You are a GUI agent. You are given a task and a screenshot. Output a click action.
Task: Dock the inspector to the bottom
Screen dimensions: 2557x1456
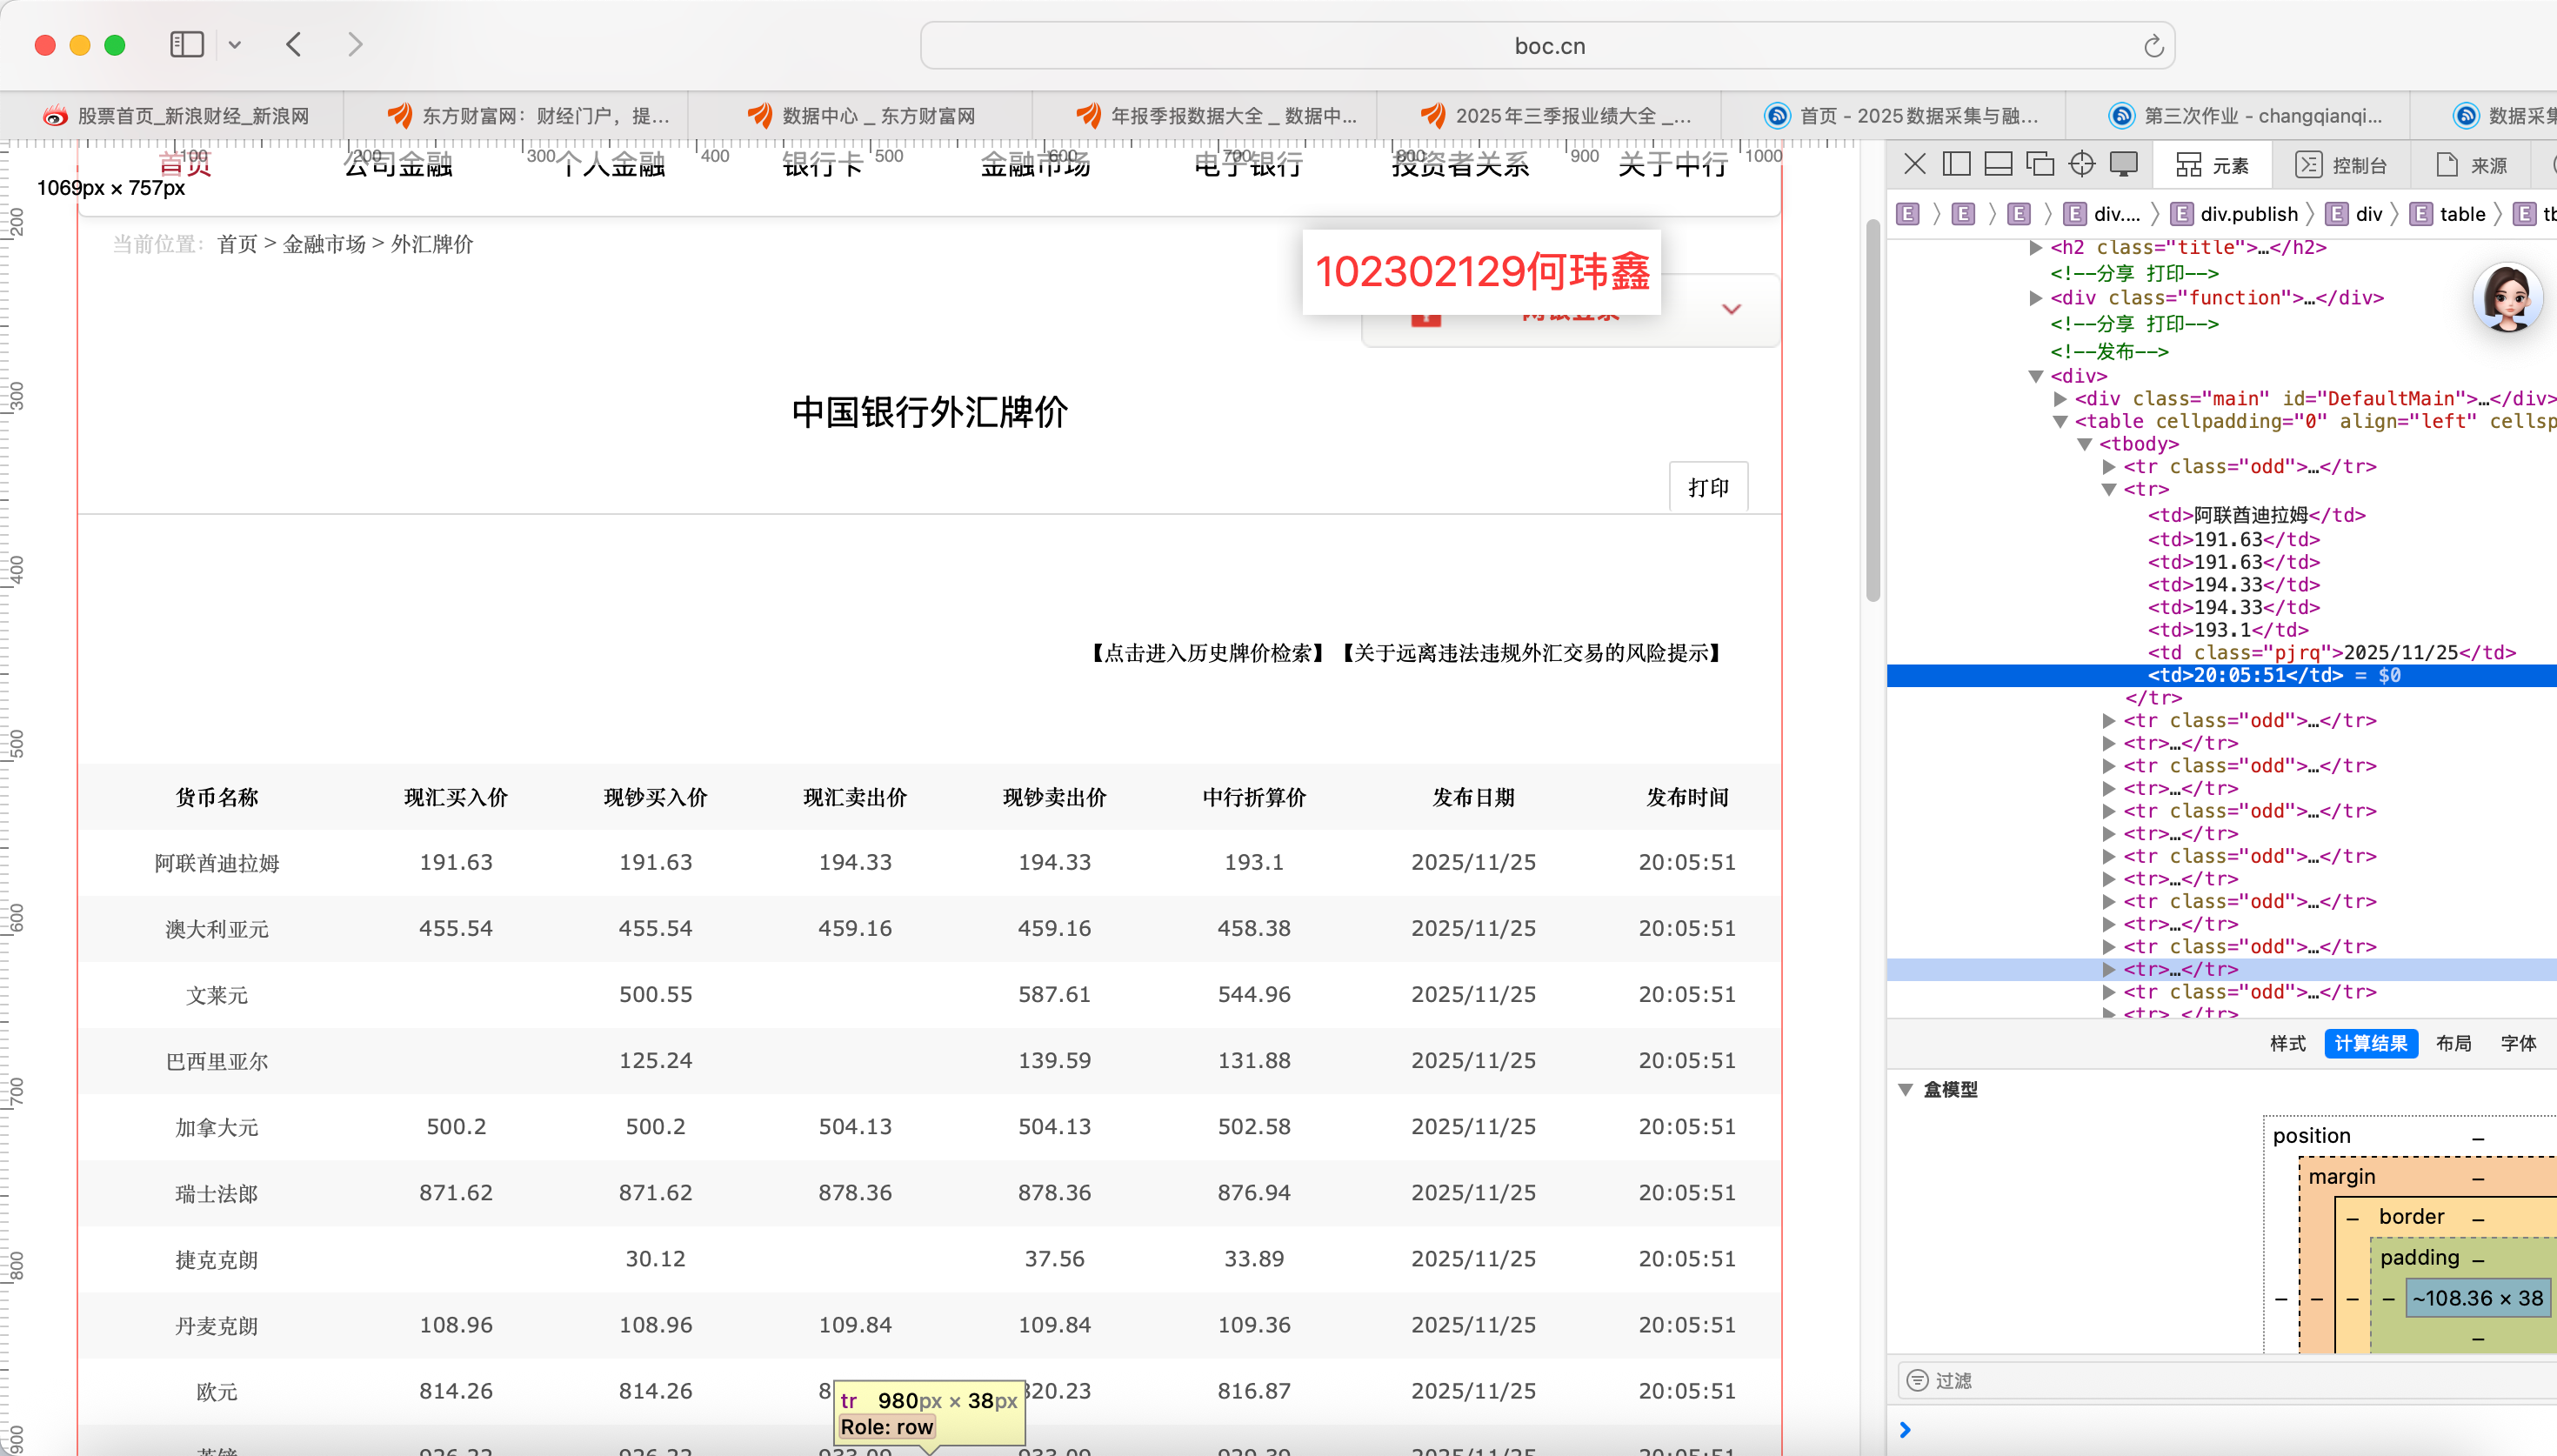(1999, 164)
